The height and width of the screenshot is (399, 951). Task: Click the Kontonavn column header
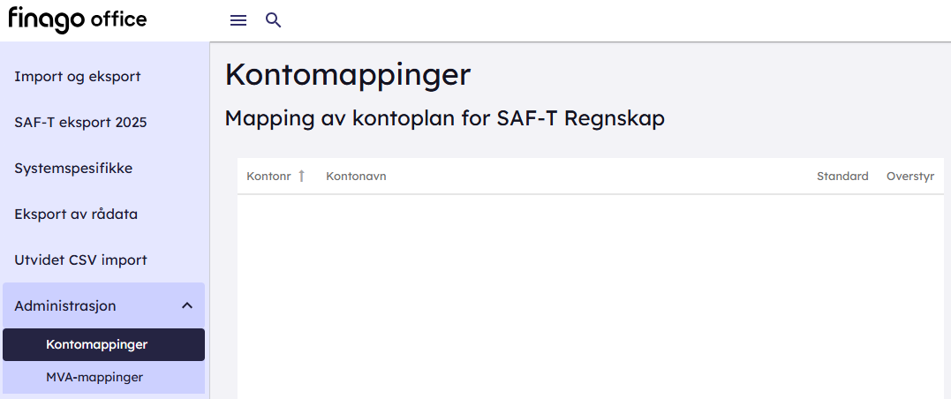pos(356,177)
